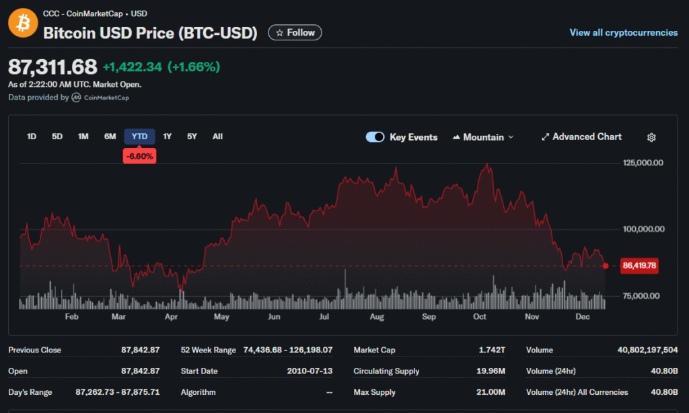This screenshot has width=689, height=413.
Task: Click the star Follow button
Action: (x=295, y=32)
